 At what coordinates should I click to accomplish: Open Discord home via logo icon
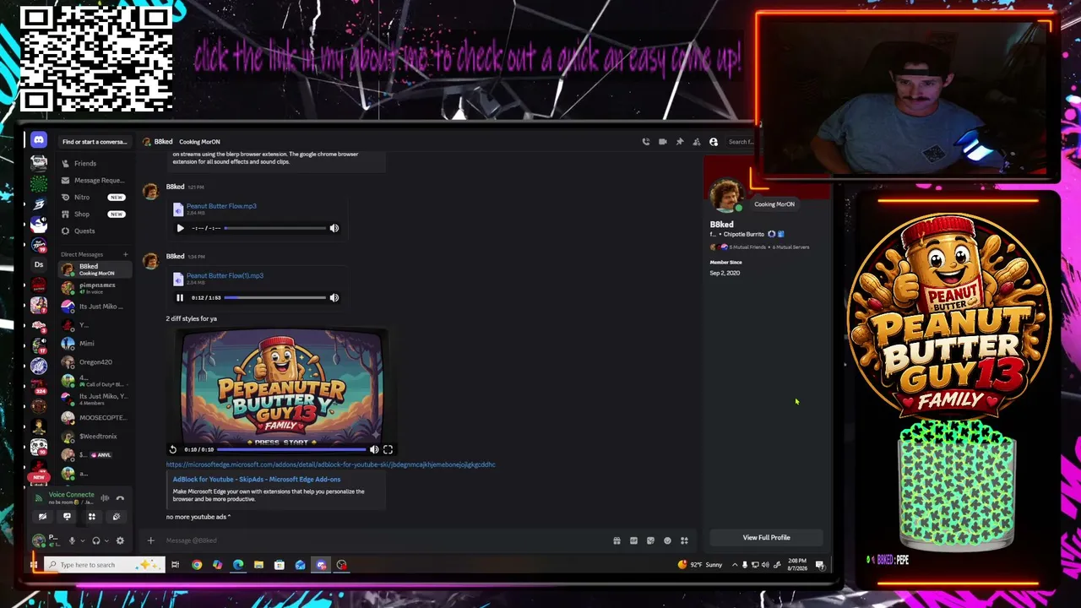point(38,140)
